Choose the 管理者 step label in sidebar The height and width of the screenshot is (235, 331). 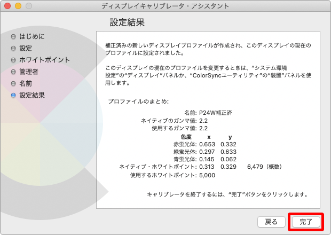tap(29, 72)
